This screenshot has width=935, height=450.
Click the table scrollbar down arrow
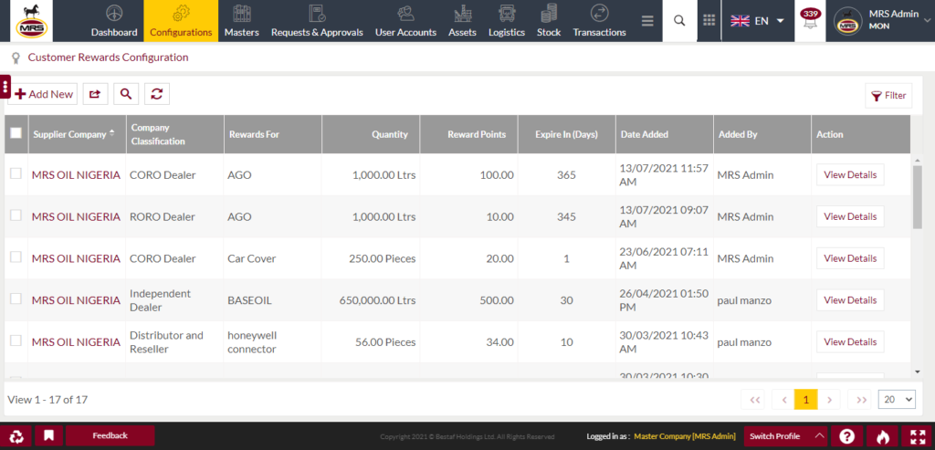click(x=917, y=372)
